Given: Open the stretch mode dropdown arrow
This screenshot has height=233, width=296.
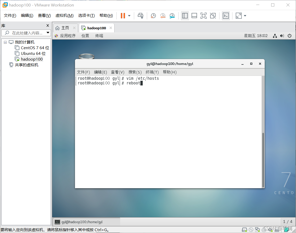Looking at the screenshot, I should [245, 16].
